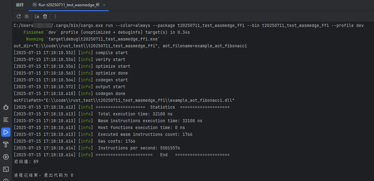Clear console output with trash icon
Viewport: 374px width, 181px height.
[45, 16]
